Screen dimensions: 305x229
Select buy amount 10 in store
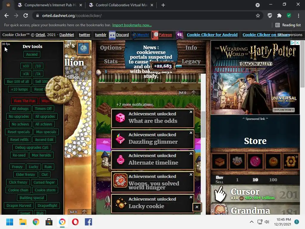click(x=255, y=180)
